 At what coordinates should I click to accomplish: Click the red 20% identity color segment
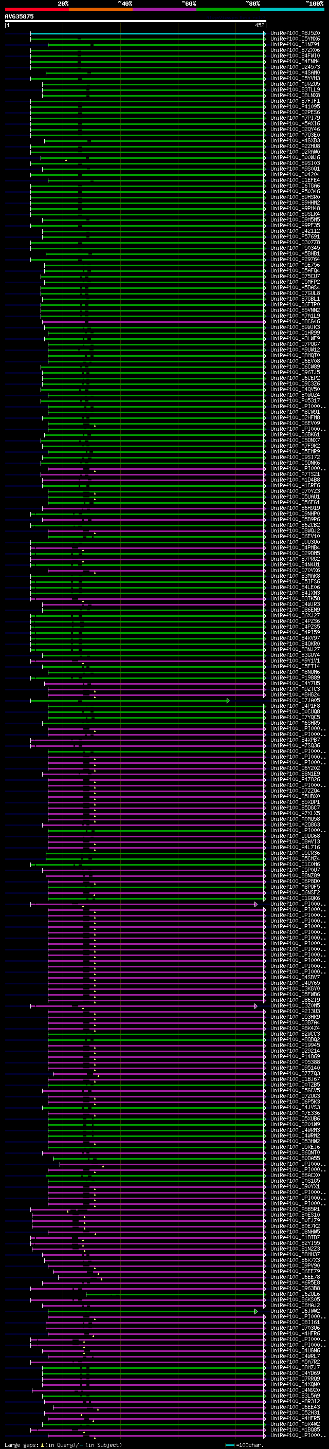coord(36,9)
